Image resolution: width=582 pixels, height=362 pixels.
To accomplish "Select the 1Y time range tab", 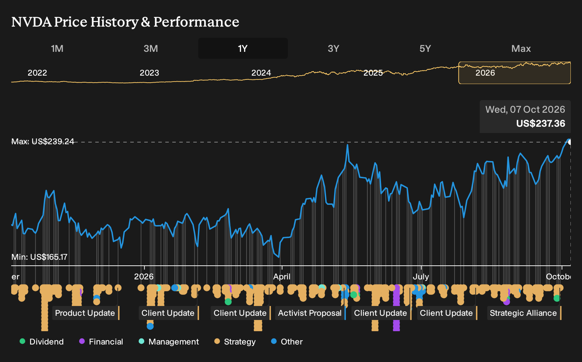I will [x=243, y=48].
